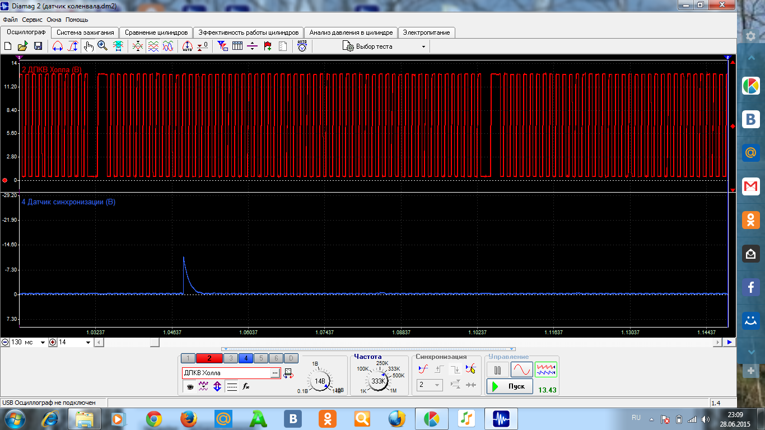
Task: Switch to Сравнение цилиндров tab
Action: tap(156, 32)
